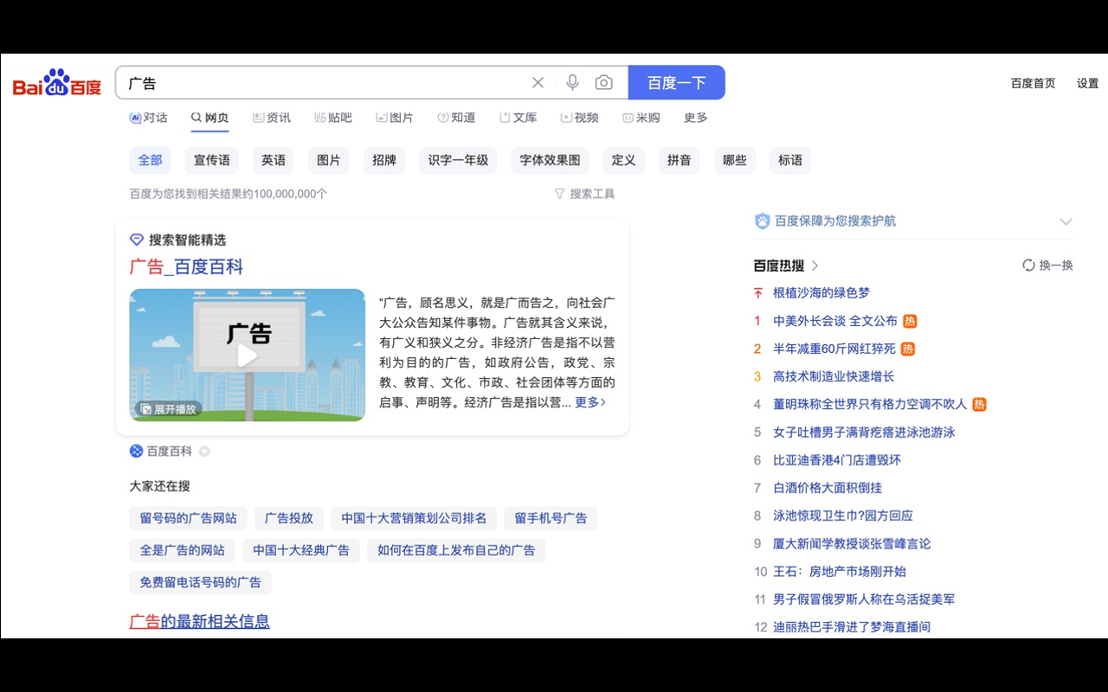The height and width of the screenshot is (692, 1108).
Task: Click the 展开播放 toggle on the video thumbnail
Action: click(166, 408)
